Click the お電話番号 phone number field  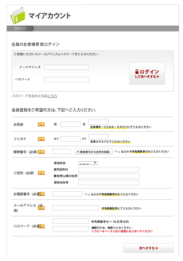pos(67,194)
